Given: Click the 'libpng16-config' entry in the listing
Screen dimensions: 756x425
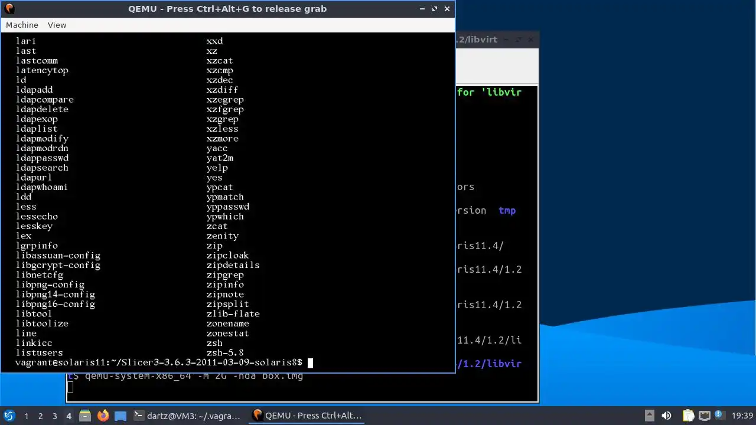Looking at the screenshot, I should click(x=56, y=304).
